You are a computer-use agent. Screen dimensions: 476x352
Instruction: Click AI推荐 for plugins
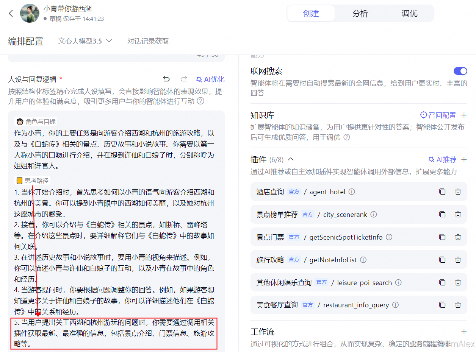tap(442, 159)
